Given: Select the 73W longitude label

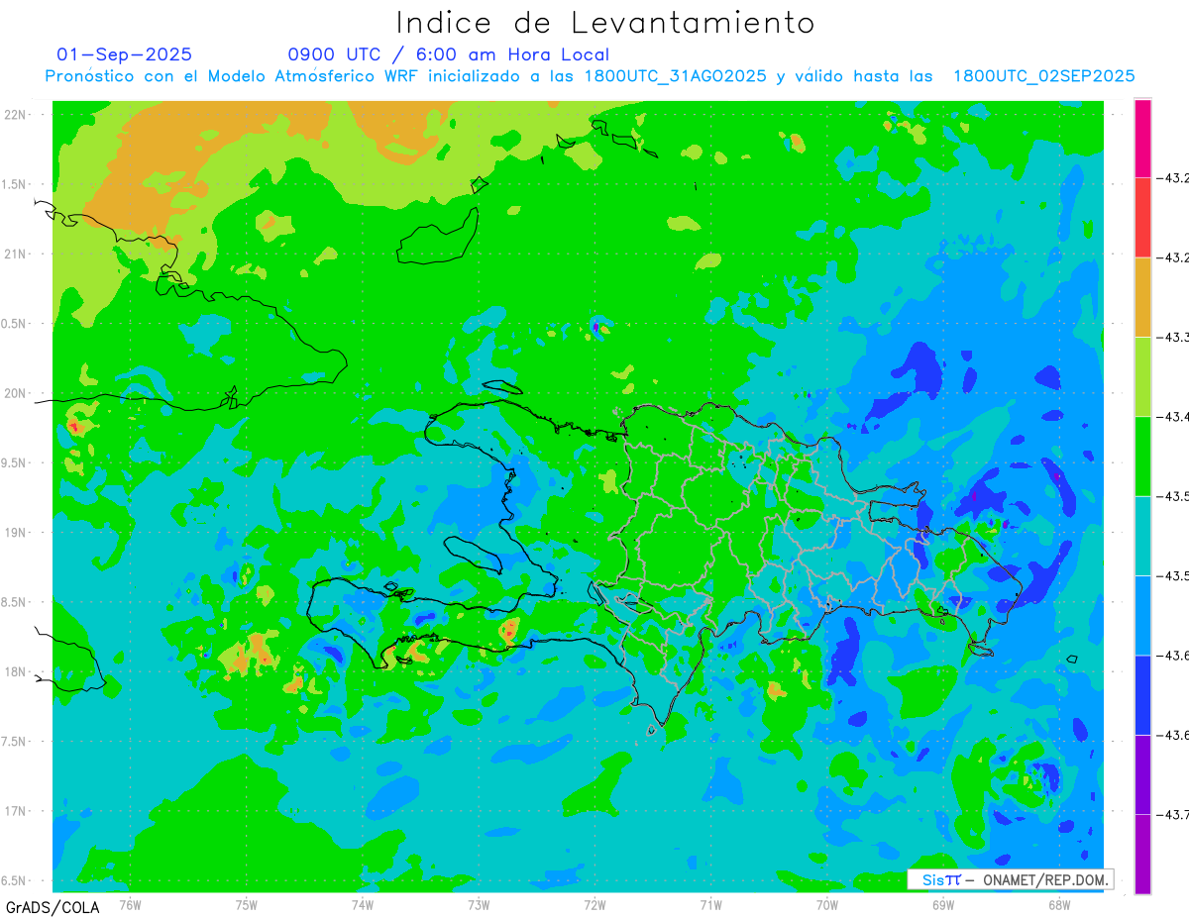Looking at the screenshot, I should coord(479,905).
